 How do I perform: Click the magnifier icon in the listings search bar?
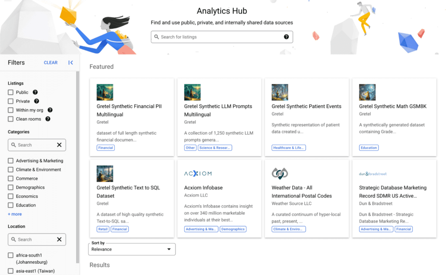[x=156, y=37]
